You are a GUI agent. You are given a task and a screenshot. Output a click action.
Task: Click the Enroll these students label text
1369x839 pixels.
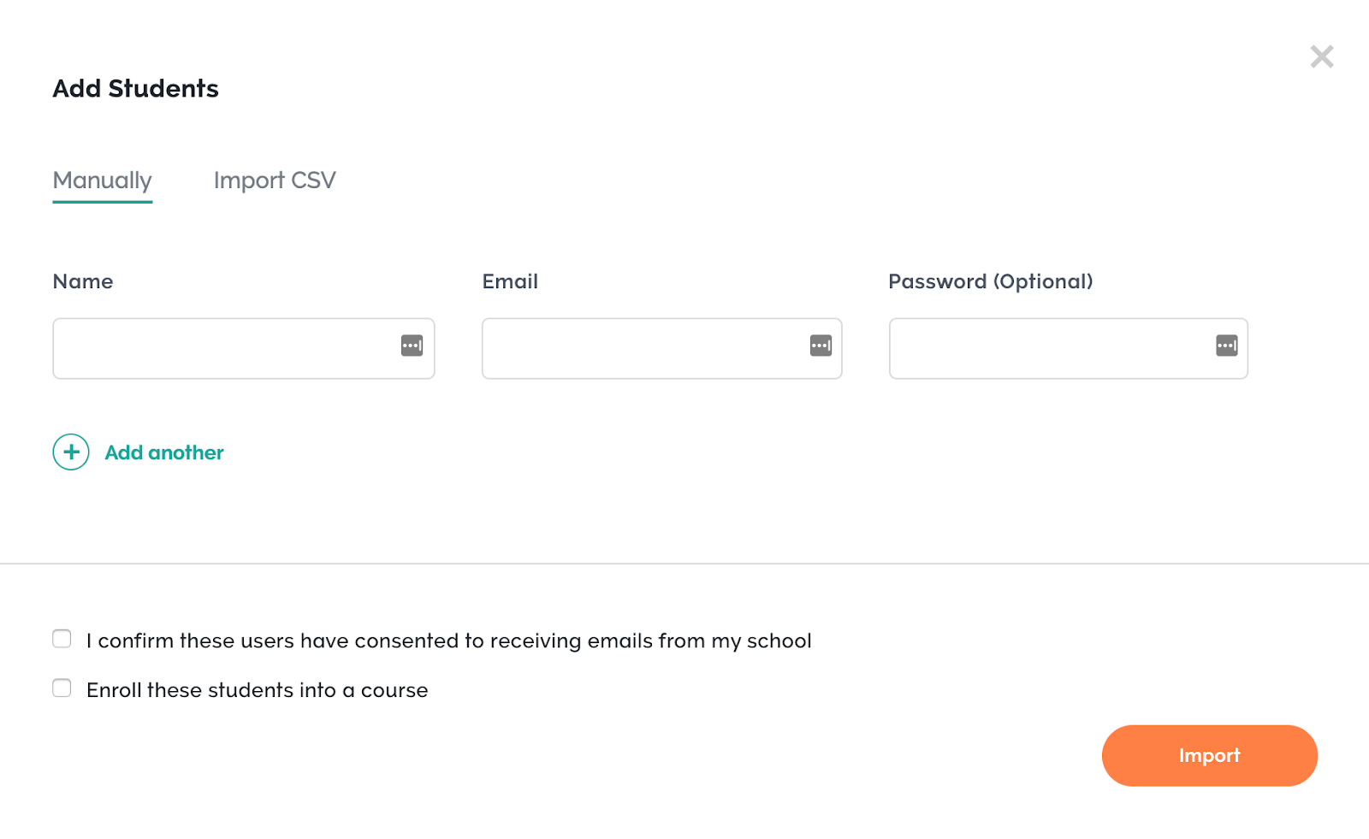coord(257,690)
